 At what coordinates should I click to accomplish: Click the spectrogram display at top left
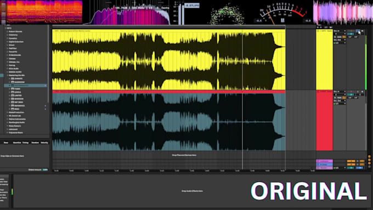point(44,12)
